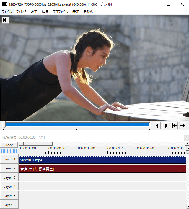Viewport: 189px width, 209px height.
Task: Toggle Layer 6 visibility button
Action: (9, 205)
